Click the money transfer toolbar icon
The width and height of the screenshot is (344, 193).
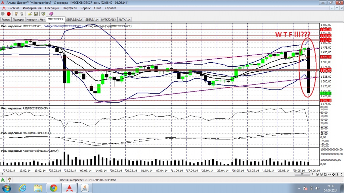point(43,14)
